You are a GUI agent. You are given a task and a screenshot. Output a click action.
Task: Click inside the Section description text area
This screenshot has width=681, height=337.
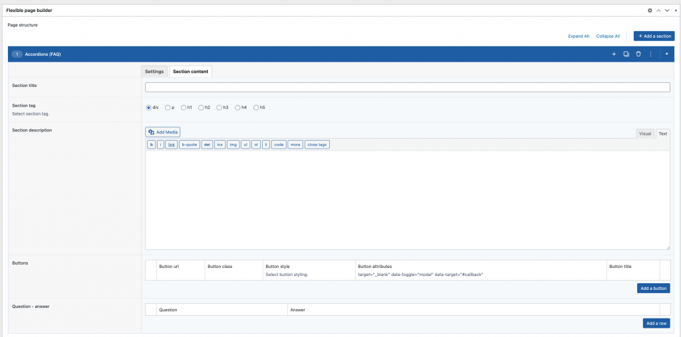tap(408, 200)
